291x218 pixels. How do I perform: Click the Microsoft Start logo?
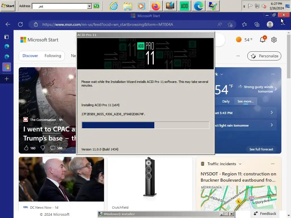[x=39, y=40]
